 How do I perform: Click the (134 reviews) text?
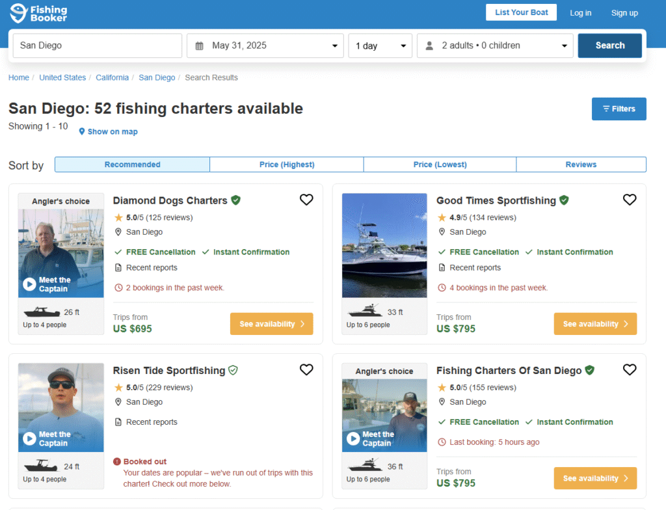click(x=493, y=218)
